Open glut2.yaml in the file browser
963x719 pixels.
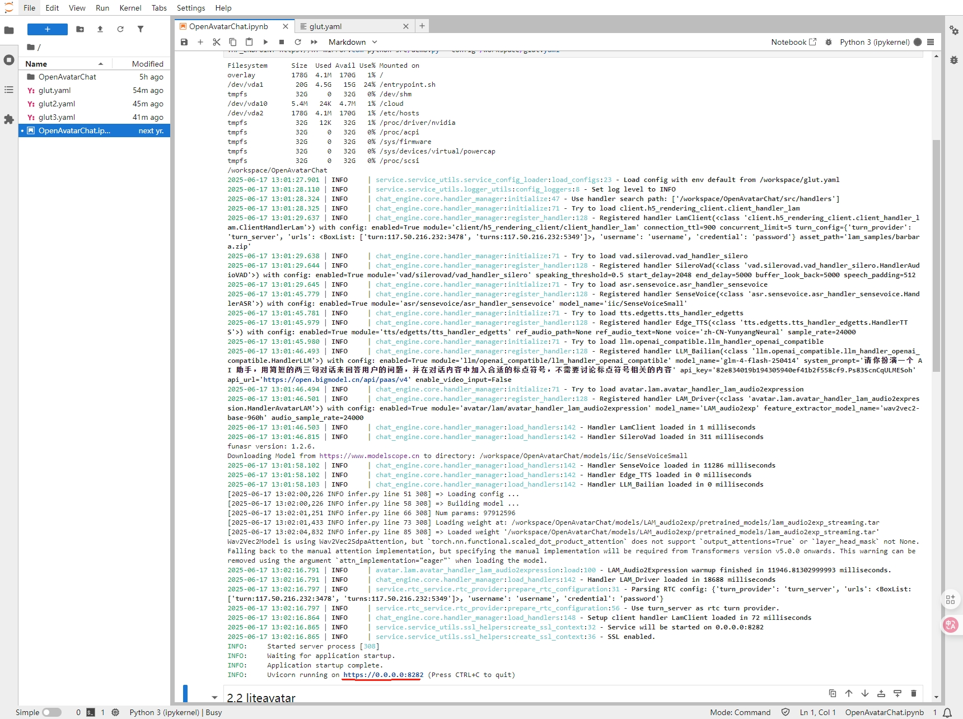[x=57, y=104]
